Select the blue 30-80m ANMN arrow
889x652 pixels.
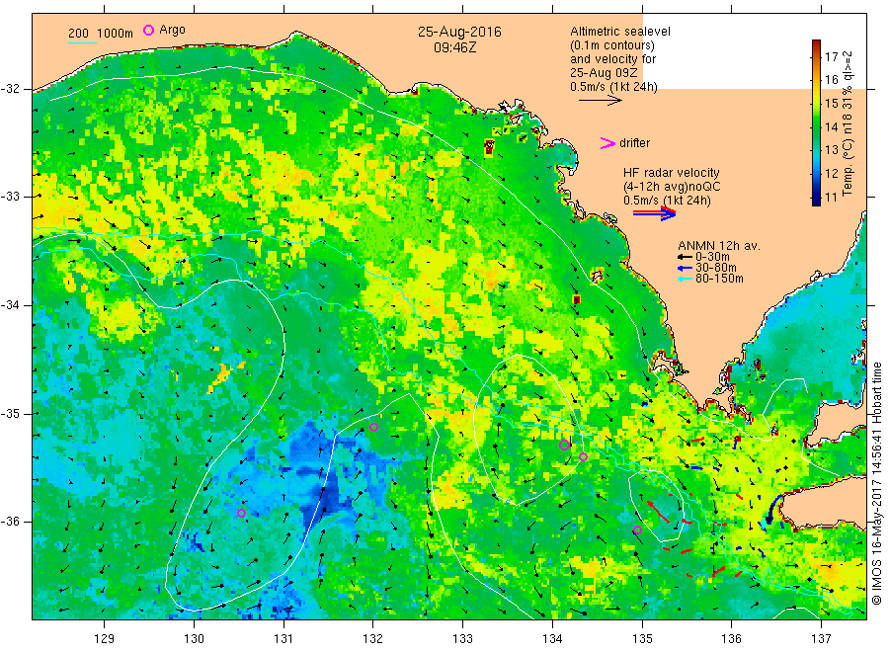(x=685, y=268)
